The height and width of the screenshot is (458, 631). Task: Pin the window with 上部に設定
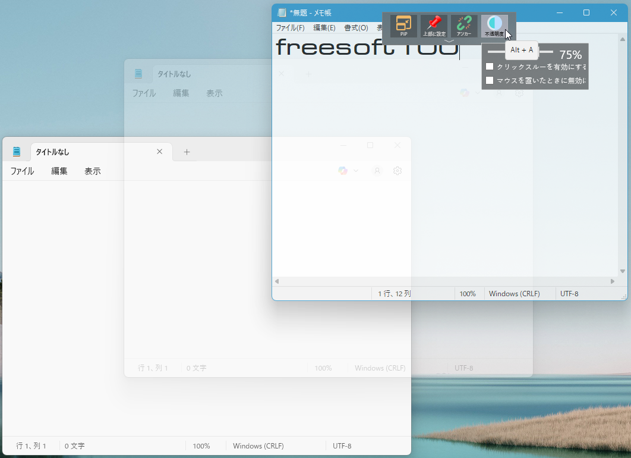434,26
